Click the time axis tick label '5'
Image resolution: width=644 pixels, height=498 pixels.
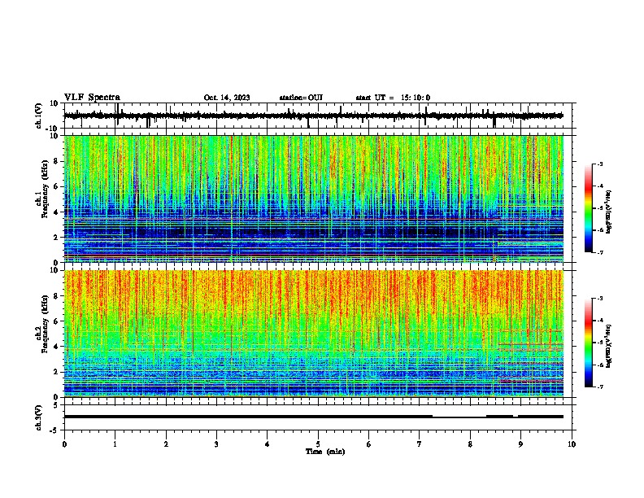coord(318,444)
